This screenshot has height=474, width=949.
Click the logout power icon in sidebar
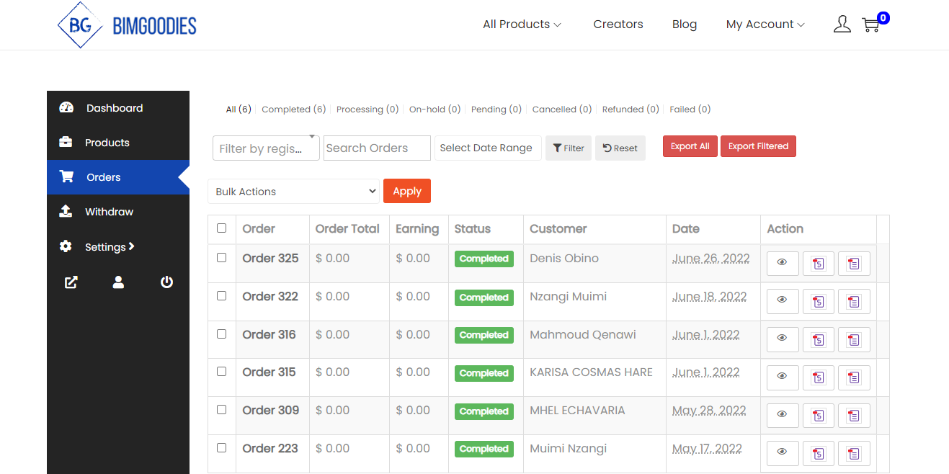click(x=166, y=282)
